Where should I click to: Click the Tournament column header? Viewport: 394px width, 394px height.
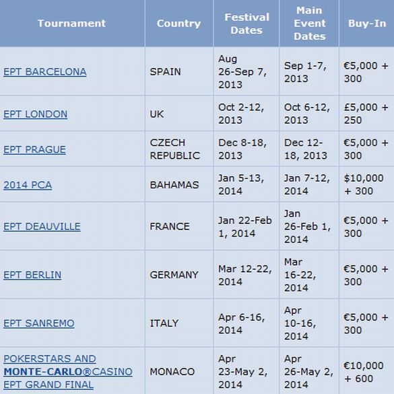(x=72, y=24)
